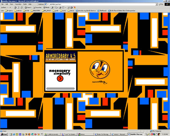Click the Refresh page icon
Viewport: 170px width, 136px height.
pos(18,7)
